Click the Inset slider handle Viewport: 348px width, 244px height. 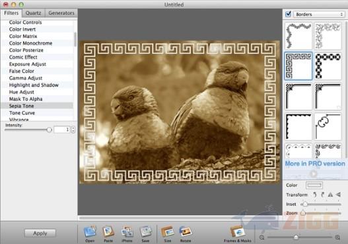305,204
